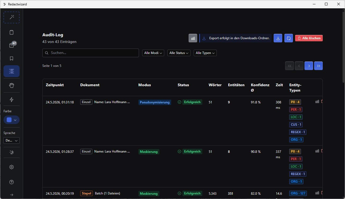Click the word count 5.343

[x=212, y=193]
